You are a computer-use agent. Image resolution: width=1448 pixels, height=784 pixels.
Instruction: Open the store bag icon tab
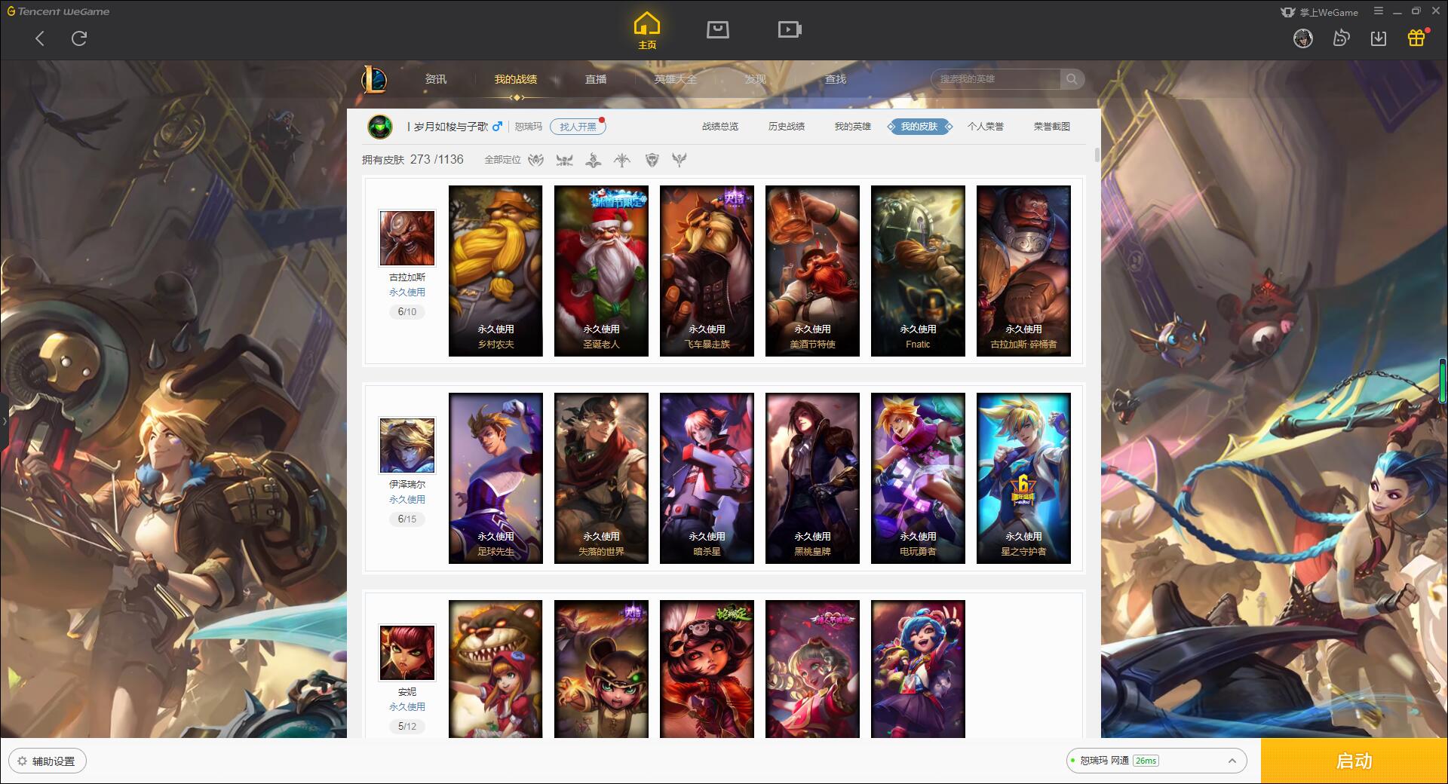pyautogui.click(x=717, y=29)
